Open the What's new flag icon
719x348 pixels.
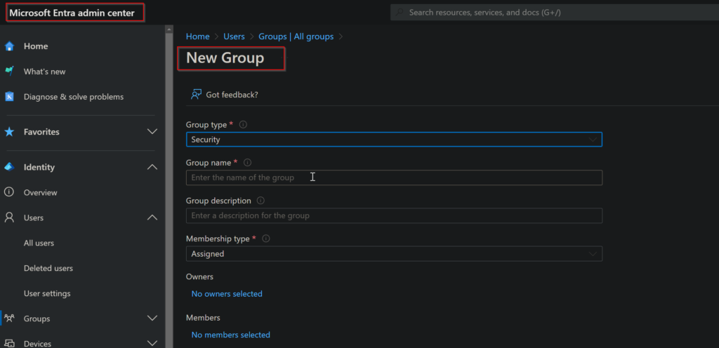pos(9,72)
